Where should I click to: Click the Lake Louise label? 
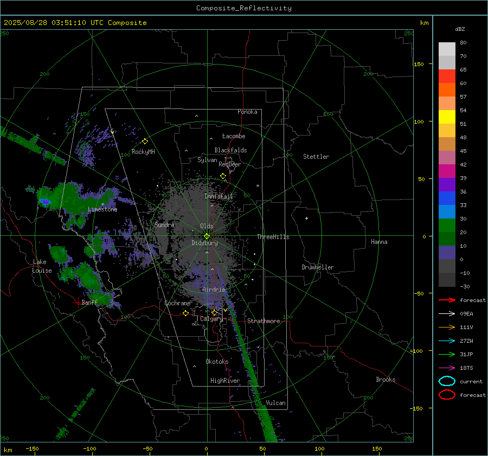pyautogui.click(x=42, y=266)
